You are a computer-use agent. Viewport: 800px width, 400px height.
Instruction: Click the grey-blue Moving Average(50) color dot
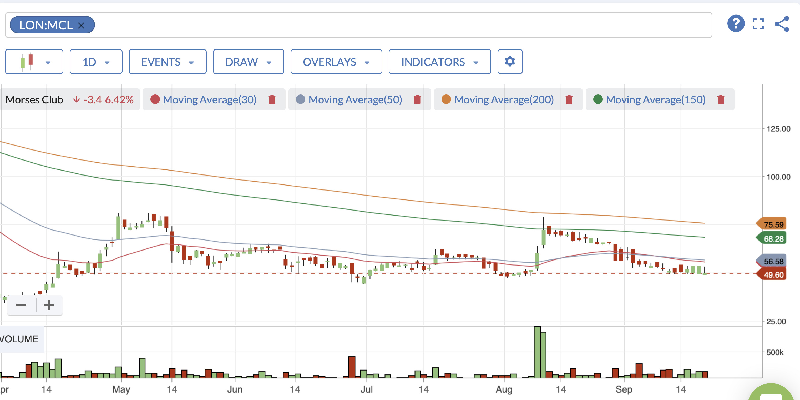pos(301,99)
